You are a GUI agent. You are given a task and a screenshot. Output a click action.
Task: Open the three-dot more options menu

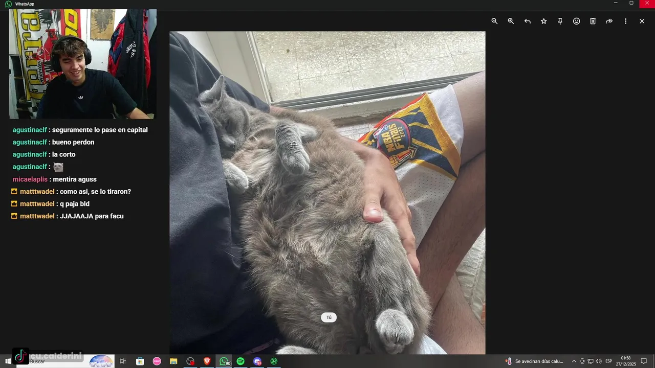pyautogui.click(x=625, y=21)
